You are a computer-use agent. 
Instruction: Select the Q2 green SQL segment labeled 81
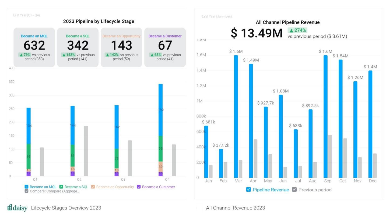point(72,156)
